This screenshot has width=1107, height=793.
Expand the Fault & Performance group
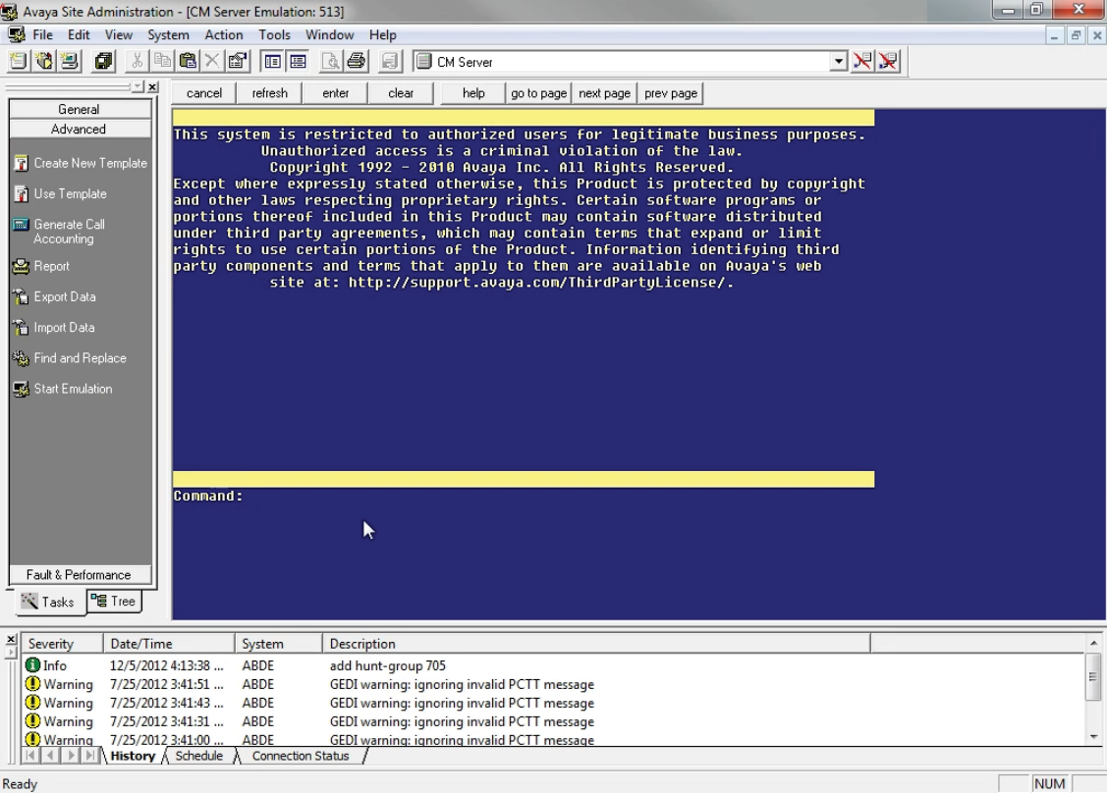click(x=80, y=574)
